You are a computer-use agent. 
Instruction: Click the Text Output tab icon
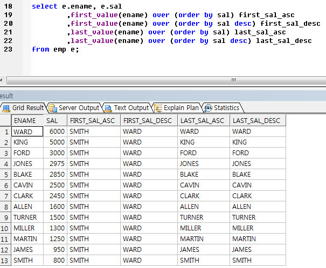click(108, 108)
